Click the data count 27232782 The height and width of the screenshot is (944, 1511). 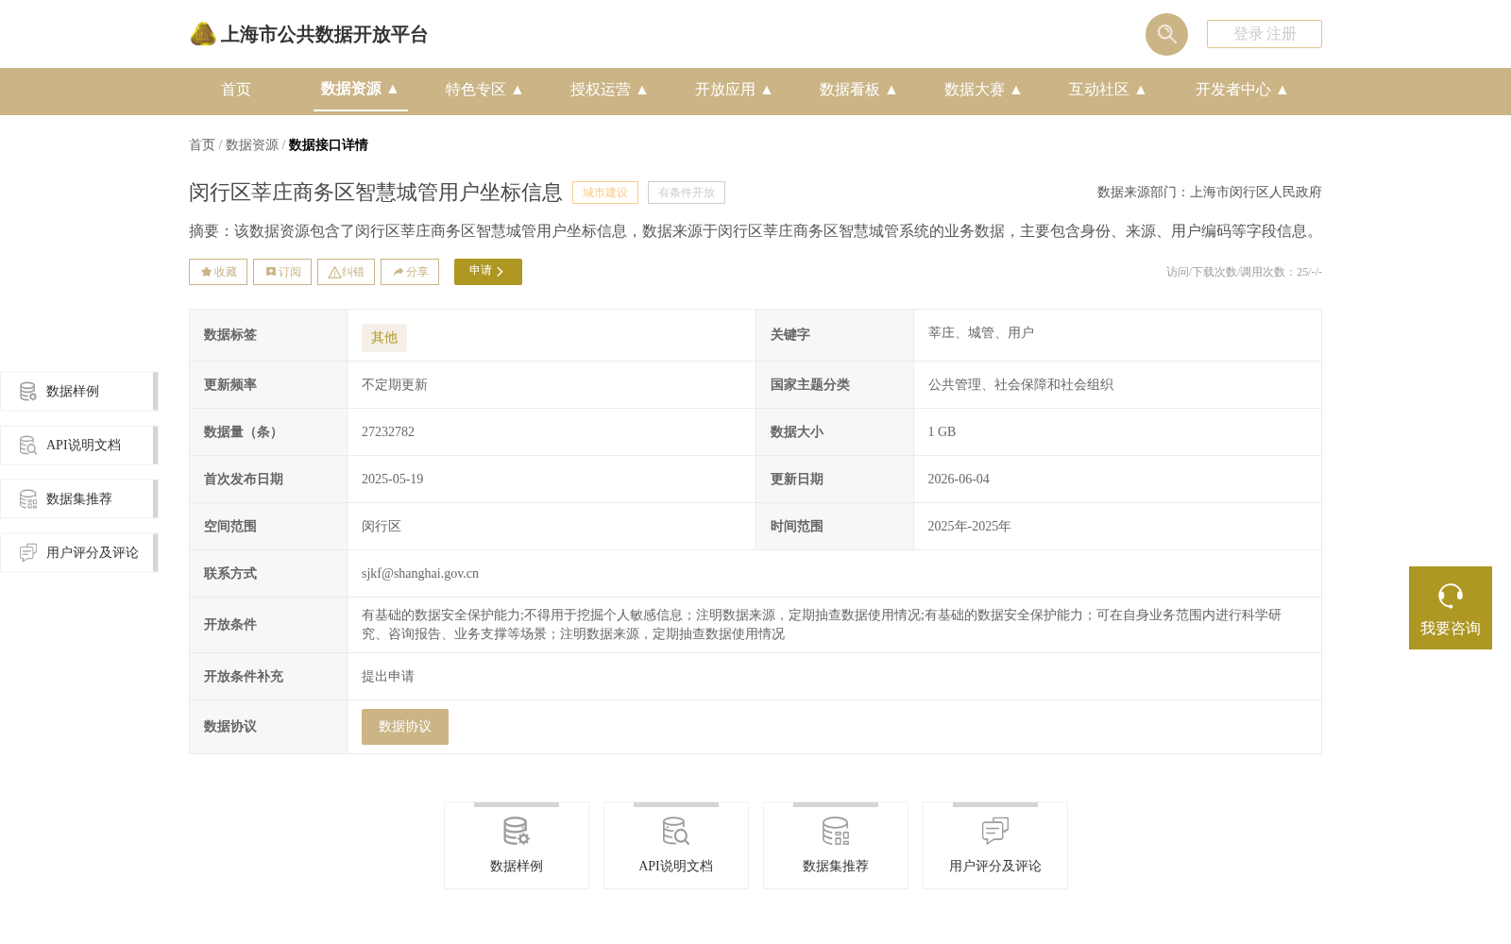coord(388,432)
